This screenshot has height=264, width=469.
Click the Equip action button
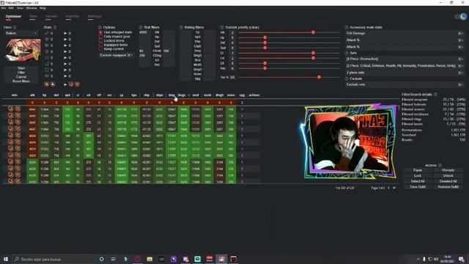pyautogui.click(x=418, y=170)
